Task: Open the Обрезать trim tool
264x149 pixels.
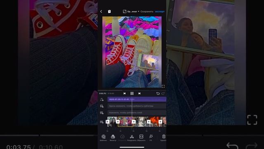Action: click(x=141, y=138)
